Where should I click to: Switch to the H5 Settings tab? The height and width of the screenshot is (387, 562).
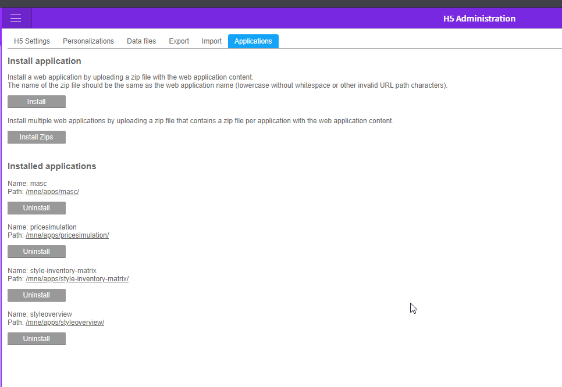coord(32,41)
